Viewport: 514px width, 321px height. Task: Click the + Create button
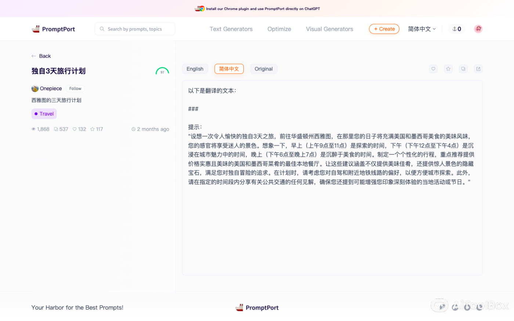click(x=384, y=29)
